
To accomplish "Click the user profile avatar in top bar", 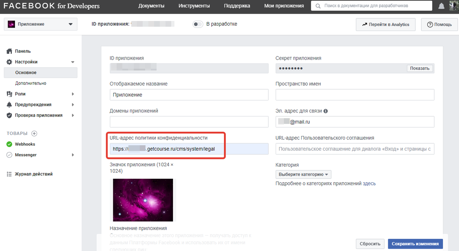I will coord(454,6).
